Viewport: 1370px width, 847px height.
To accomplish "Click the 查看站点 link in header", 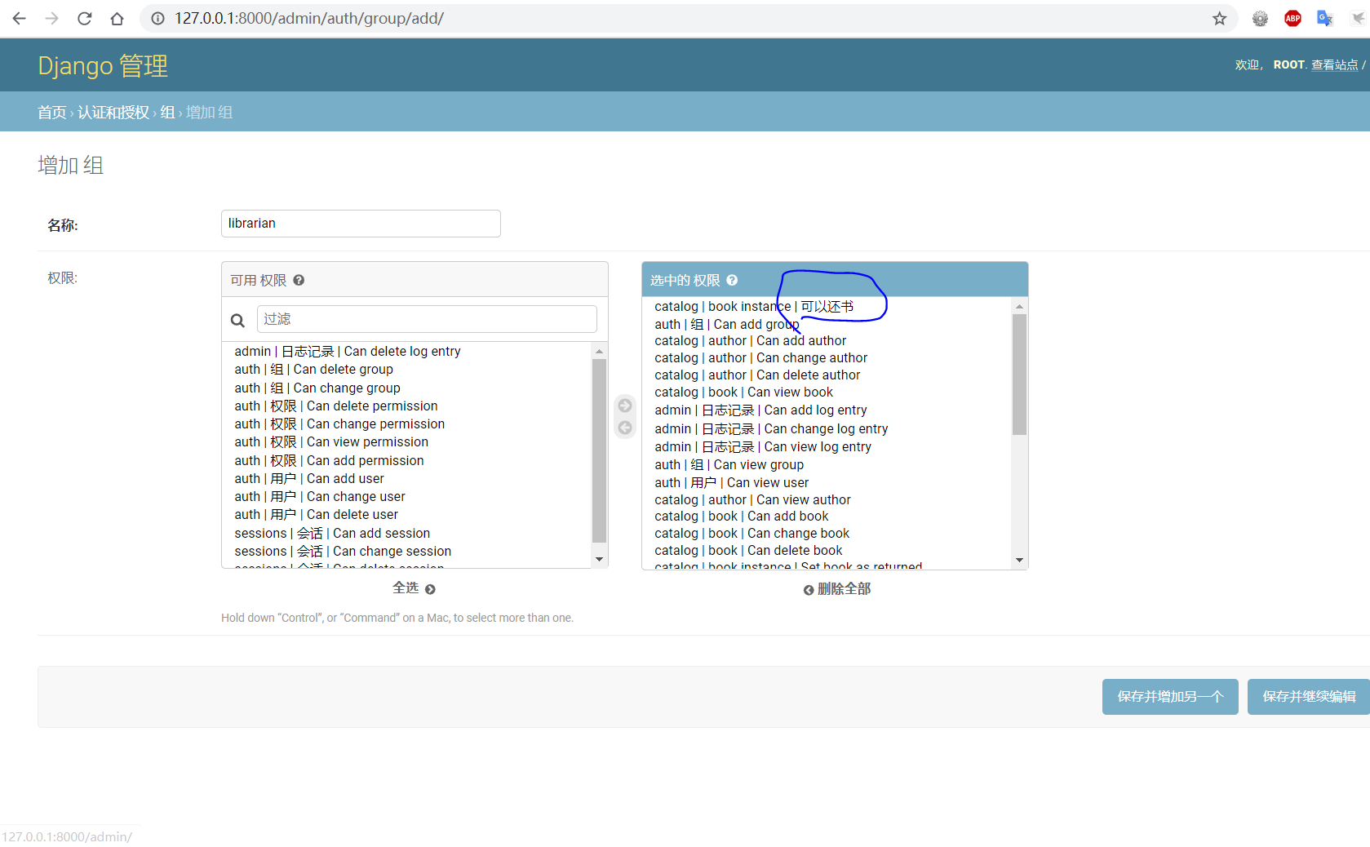I will point(1334,64).
